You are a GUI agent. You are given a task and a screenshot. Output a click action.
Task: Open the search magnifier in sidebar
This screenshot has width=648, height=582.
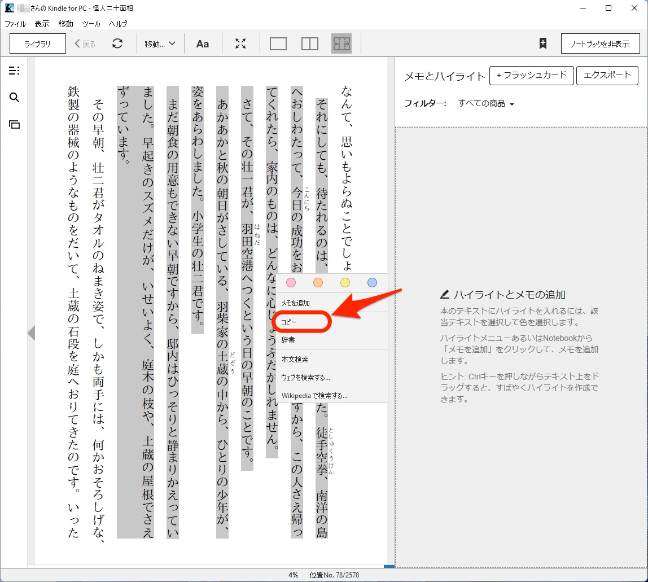click(x=14, y=98)
